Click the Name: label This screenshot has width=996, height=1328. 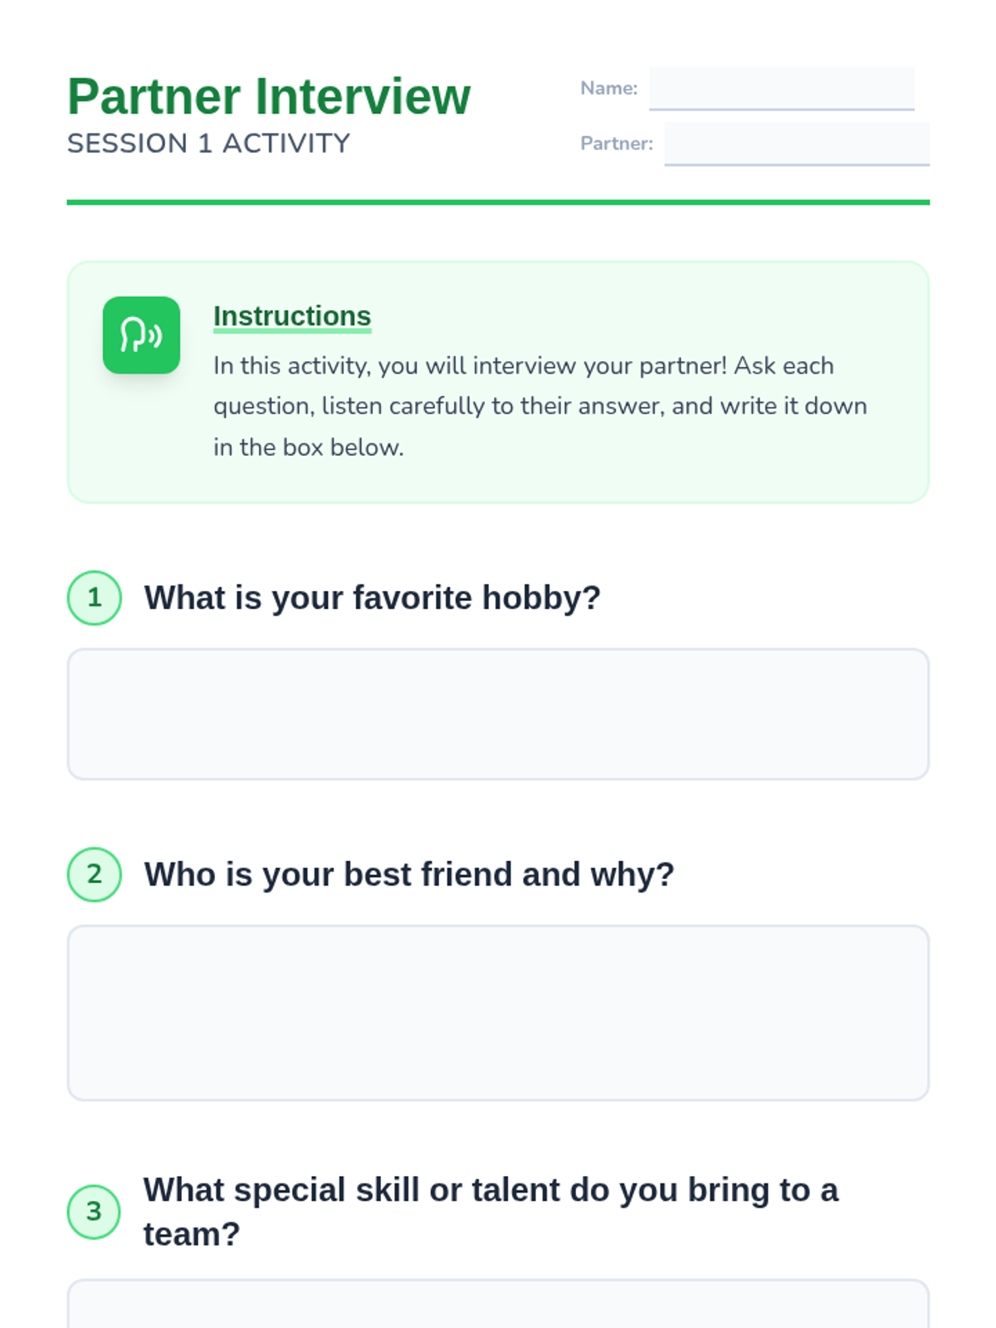608,88
